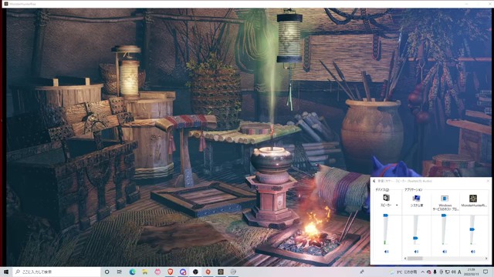Open Task View on the taskbar

pyautogui.click(x=119, y=272)
